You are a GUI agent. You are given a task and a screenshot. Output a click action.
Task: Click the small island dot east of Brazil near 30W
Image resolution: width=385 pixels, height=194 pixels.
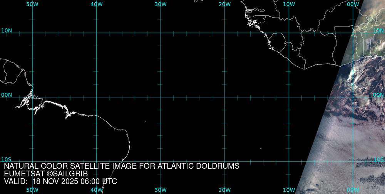[x=145, y=122]
